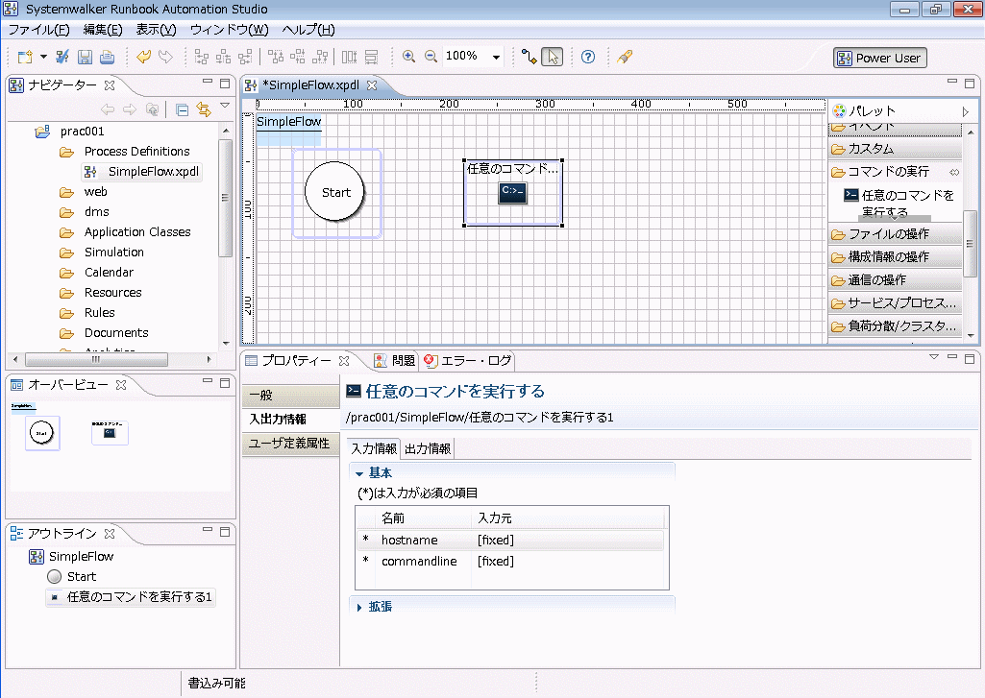The image size is (985, 698).
Task: Select the dms folder
Action: coord(97,211)
